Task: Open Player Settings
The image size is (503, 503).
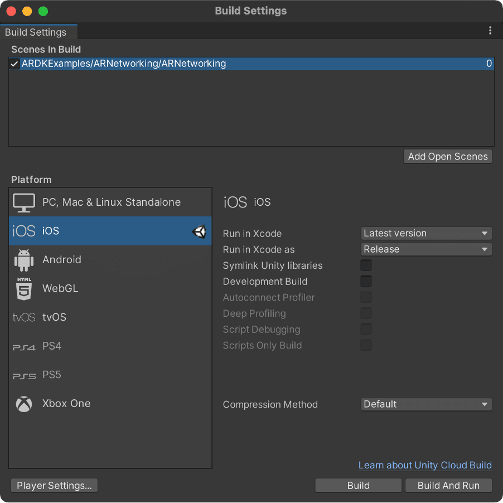Action: tap(54, 486)
